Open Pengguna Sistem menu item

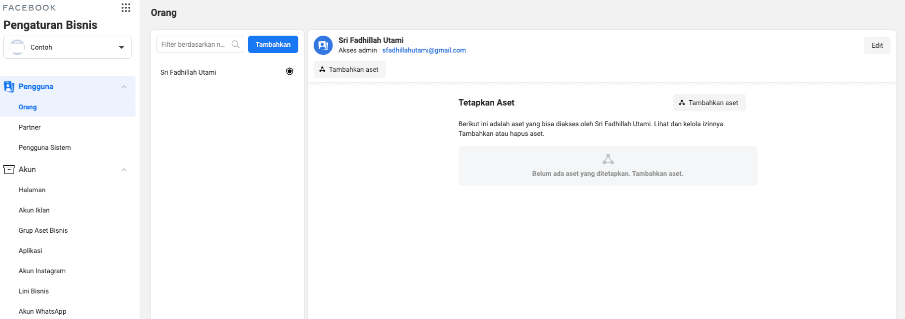44,147
